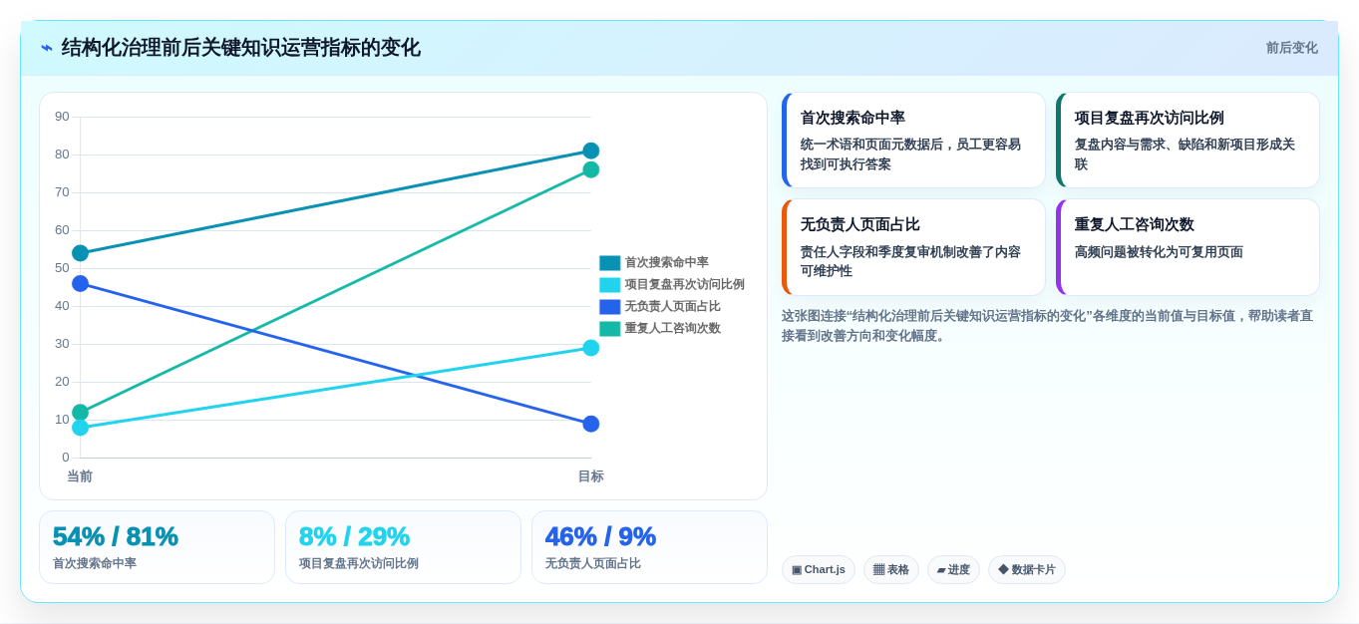Click the 当前 x-axis label

80,476
